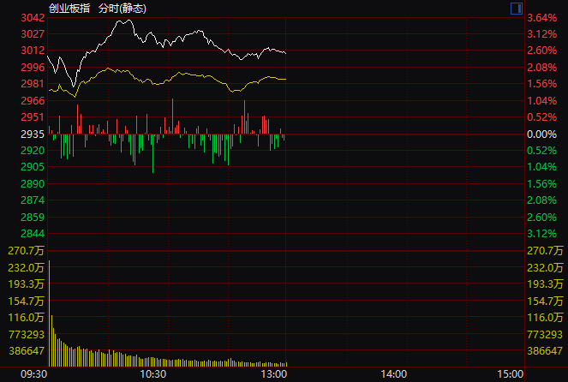This screenshot has width=568, height=382.
Task: Click the 0.00% percentage baseline label
Action: [x=541, y=134]
